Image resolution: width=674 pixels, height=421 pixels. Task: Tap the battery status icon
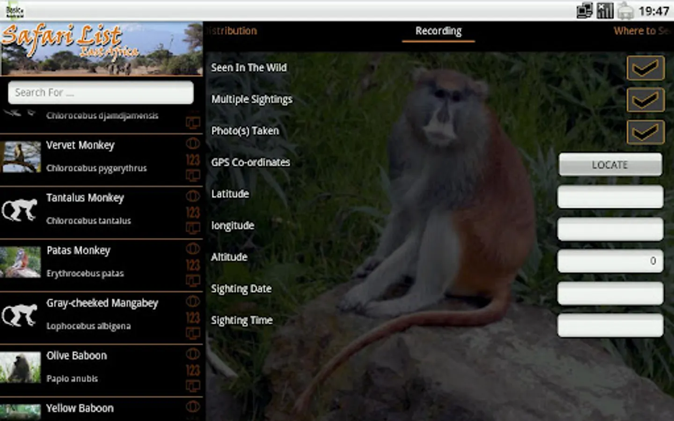[x=625, y=10]
